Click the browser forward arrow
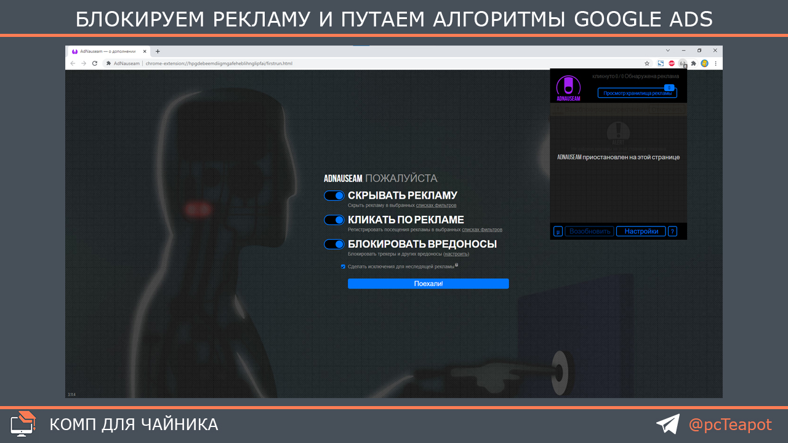The height and width of the screenshot is (443, 788). point(84,63)
